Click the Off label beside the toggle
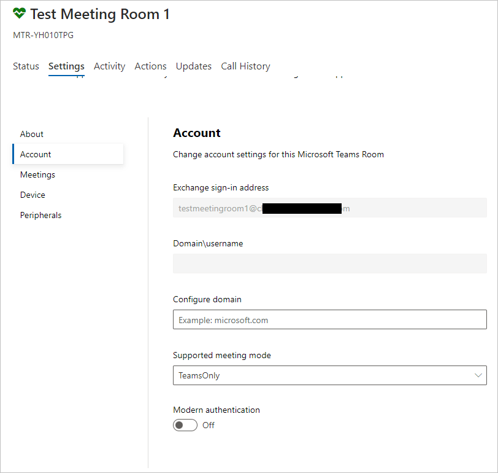 pyautogui.click(x=209, y=425)
